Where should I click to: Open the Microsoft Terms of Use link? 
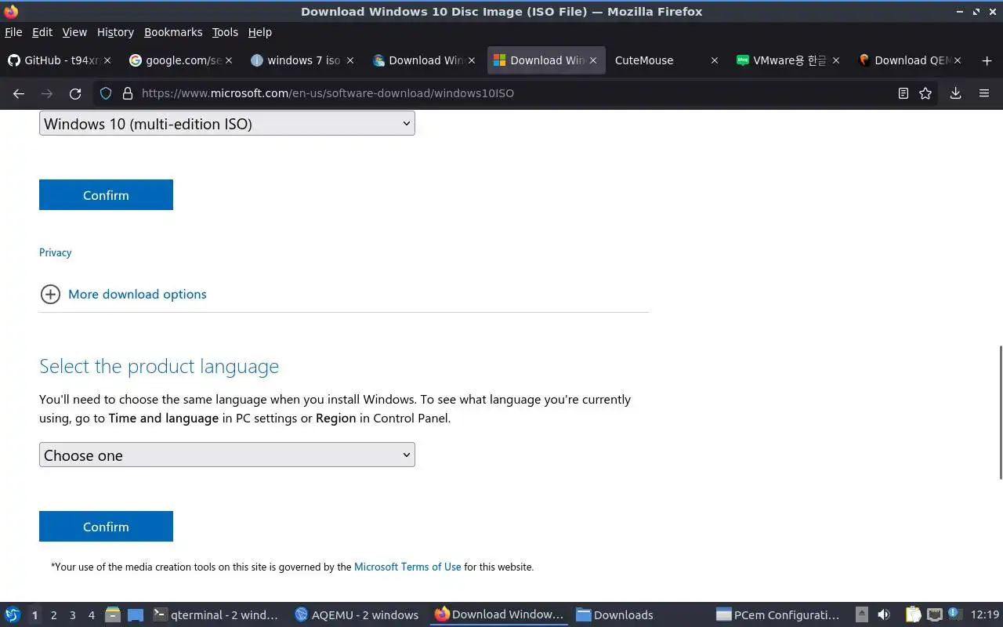407,567
